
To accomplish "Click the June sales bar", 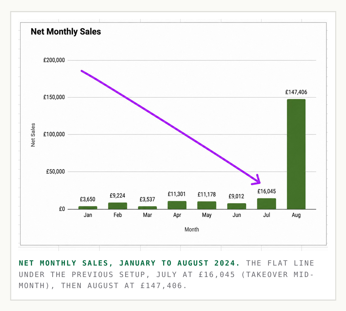I will [237, 206].
